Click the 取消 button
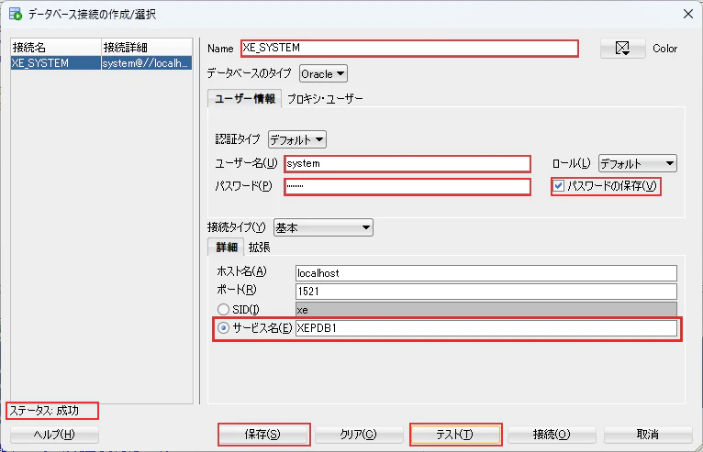 [648, 434]
